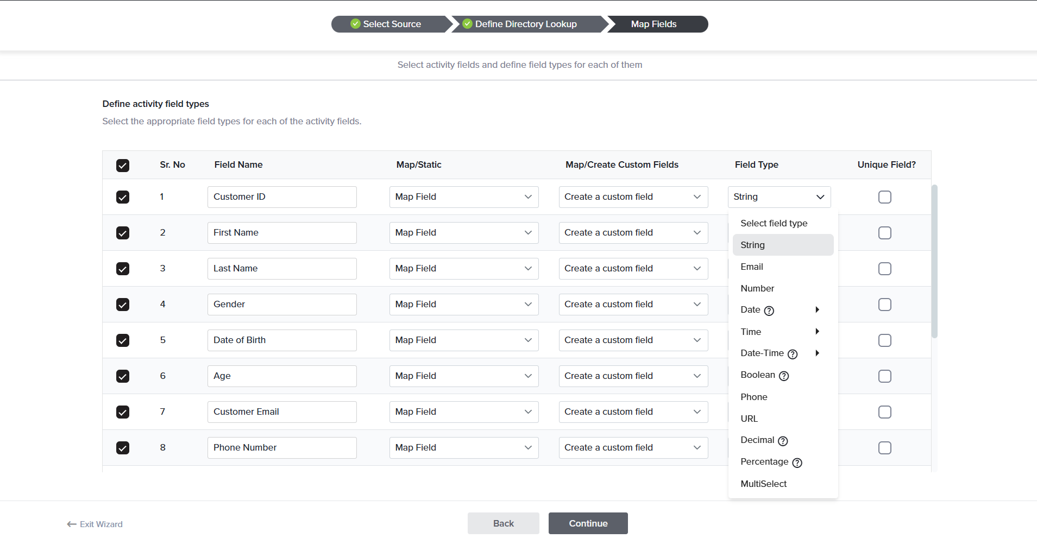Go back using the Back button
1037x551 pixels.
[503, 523]
